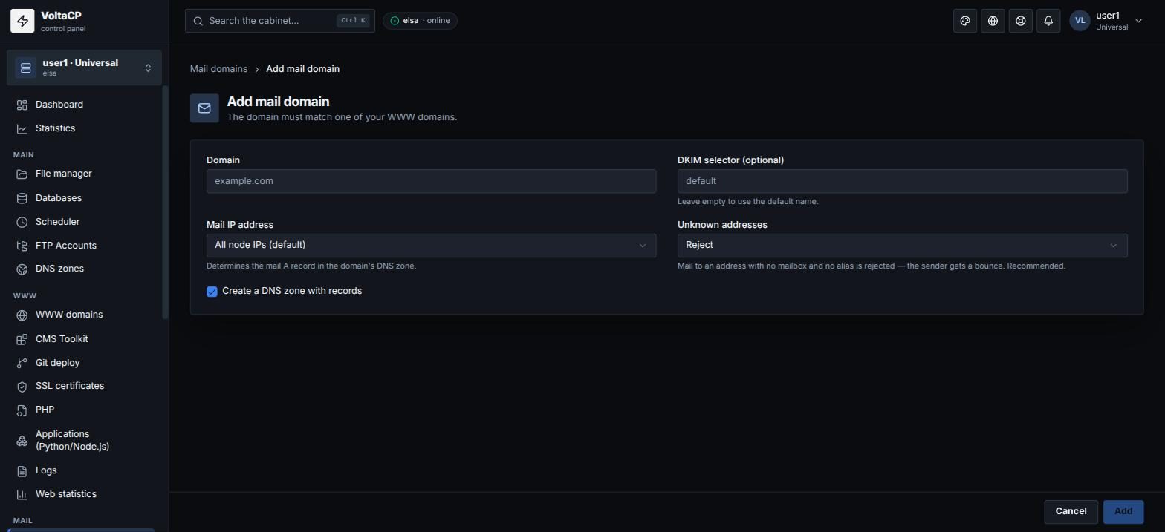This screenshot has height=532, width=1165.
Task: Click the mail envelope icon beside heading
Action: [204, 108]
